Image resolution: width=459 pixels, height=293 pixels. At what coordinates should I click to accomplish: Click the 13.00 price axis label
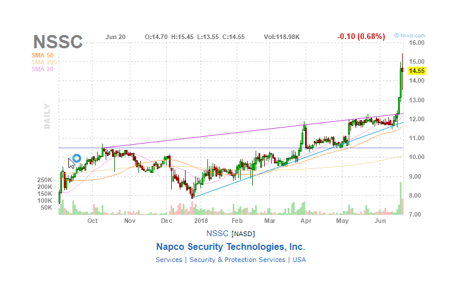pyautogui.click(x=417, y=100)
